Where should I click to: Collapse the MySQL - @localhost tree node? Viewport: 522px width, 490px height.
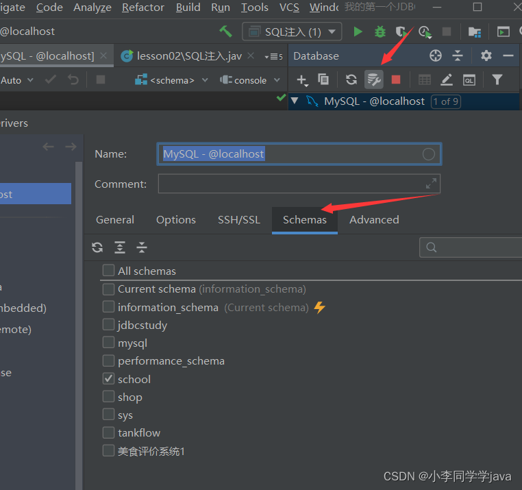295,101
